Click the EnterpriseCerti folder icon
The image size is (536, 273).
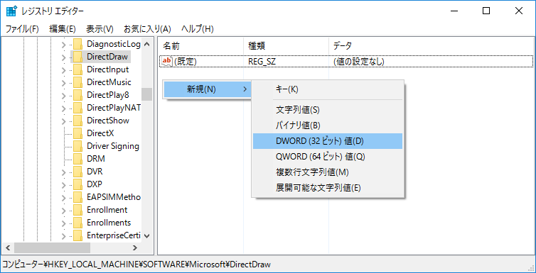point(78,235)
